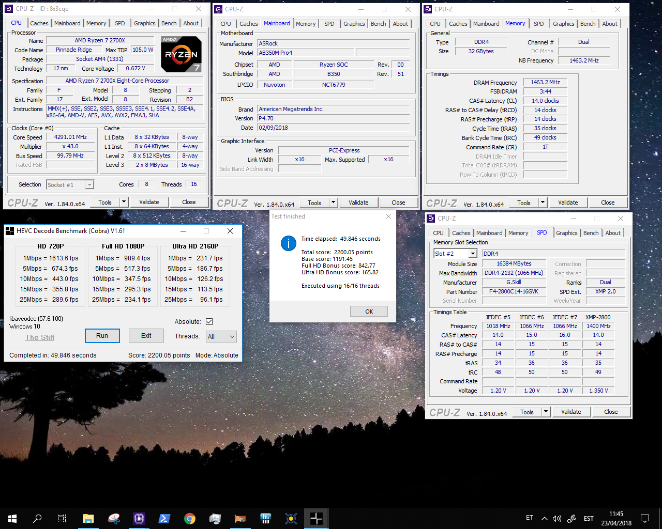Open the Socket #1 selection dropdown
The image size is (662, 529).
(x=70, y=184)
